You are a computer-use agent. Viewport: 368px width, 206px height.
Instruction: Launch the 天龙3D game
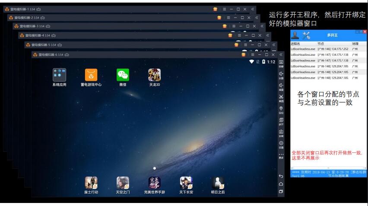click(x=155, y=75)
